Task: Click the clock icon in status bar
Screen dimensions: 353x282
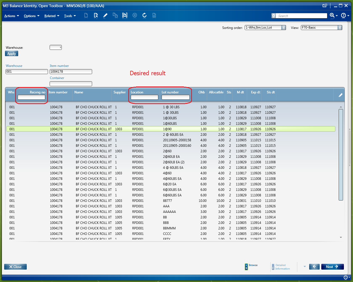Action: click(346, 277)
